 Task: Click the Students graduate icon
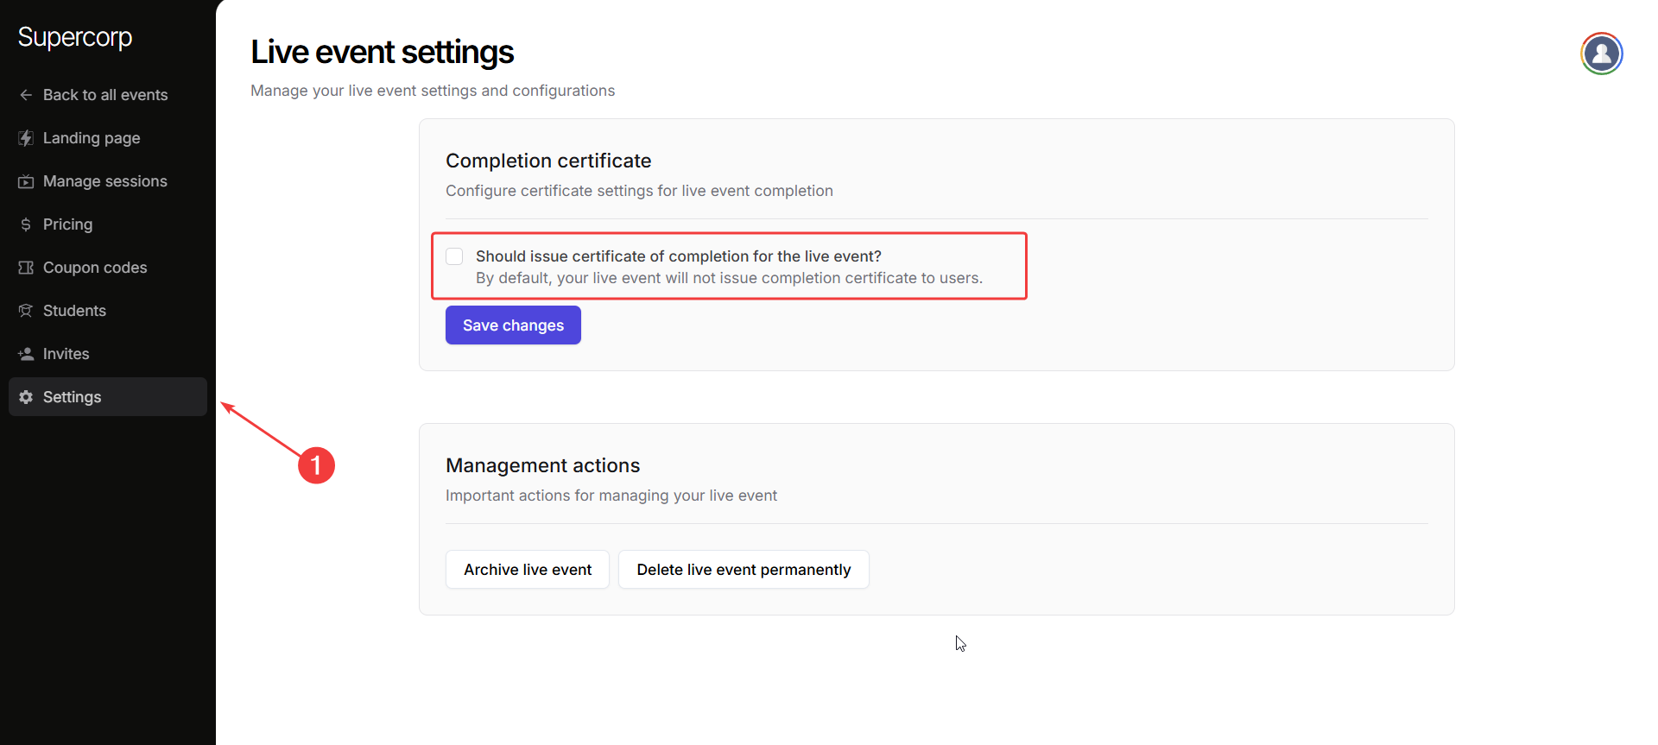[26, 311]
